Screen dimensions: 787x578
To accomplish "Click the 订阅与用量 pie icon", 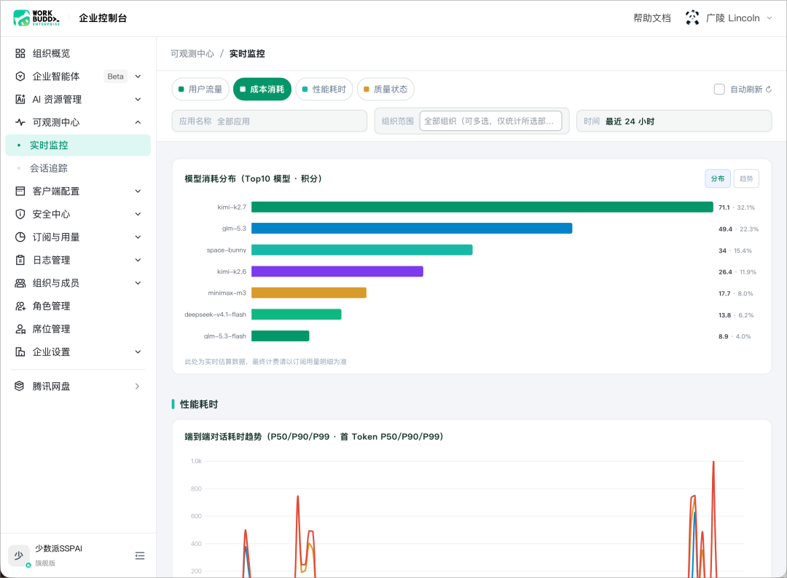I will [x=20, y=237].
